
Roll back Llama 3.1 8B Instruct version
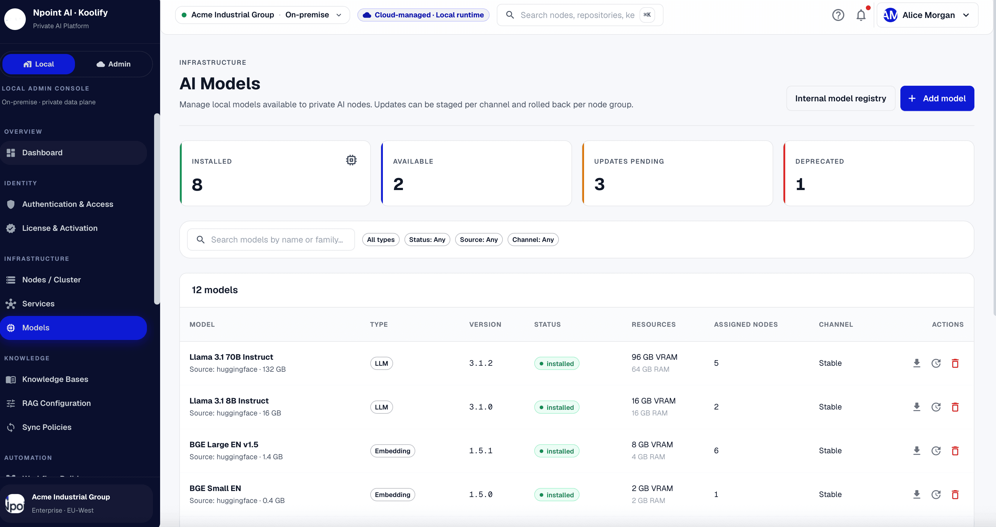point(936,407)
